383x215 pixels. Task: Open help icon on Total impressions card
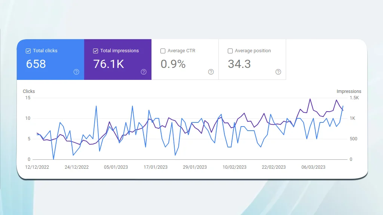tap(144, 72)
